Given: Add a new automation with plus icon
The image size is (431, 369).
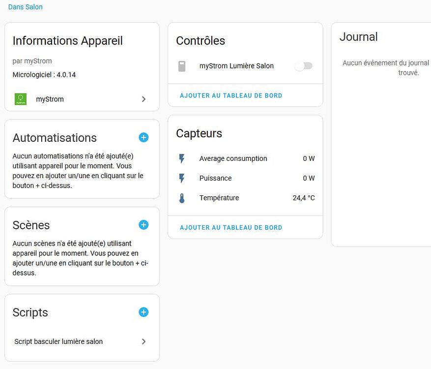Looking at the screenshot, I should (x=144, y=137).
